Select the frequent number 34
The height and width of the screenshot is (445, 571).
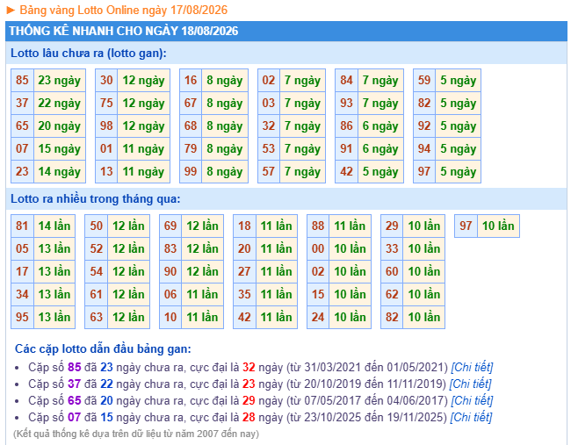click(22, 294)
